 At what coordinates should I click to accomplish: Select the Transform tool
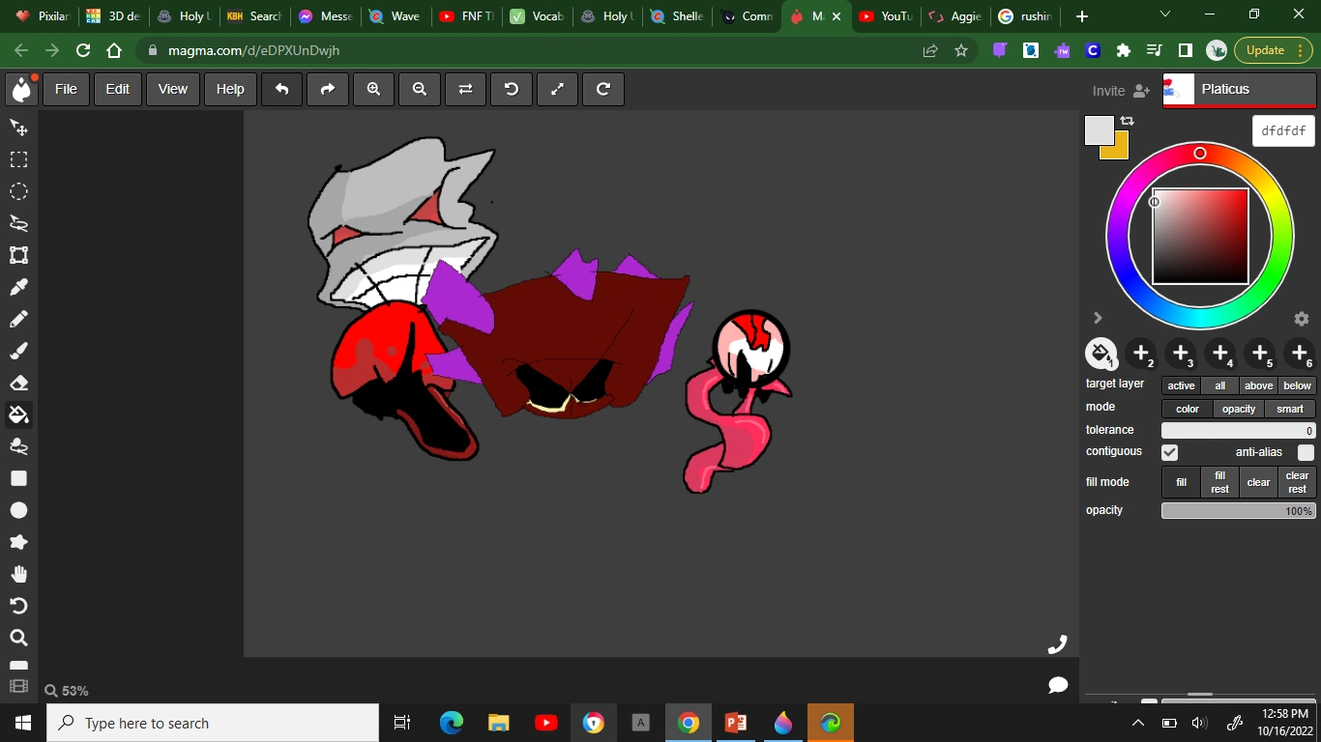coord(18,255)
